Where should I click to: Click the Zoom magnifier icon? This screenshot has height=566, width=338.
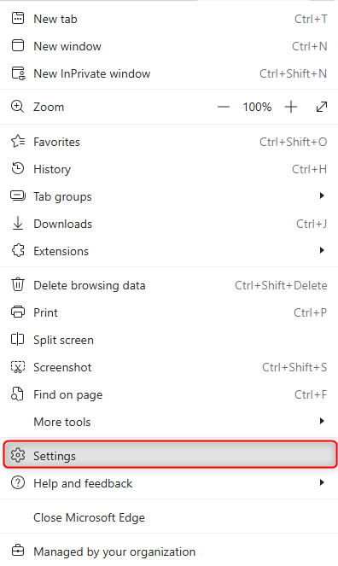17,107
